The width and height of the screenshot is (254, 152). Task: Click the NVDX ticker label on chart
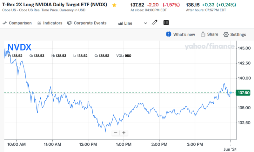click(x=19, y=47)
